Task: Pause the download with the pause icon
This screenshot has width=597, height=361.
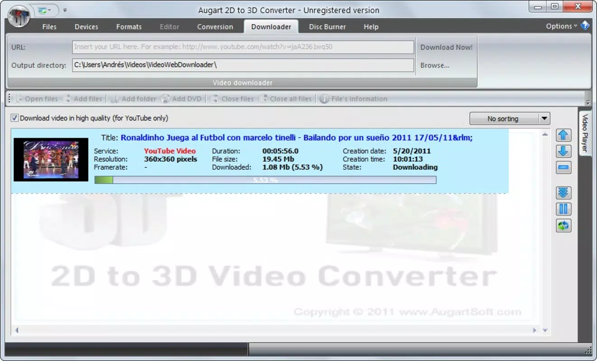Action: [x=564, y=209]
